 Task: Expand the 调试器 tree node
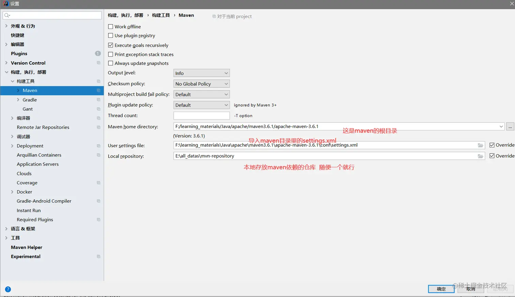(12, 137)
